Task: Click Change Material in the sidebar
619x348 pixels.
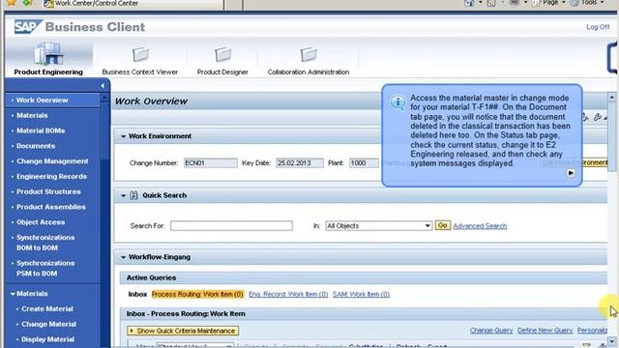Action: [48, 325]
